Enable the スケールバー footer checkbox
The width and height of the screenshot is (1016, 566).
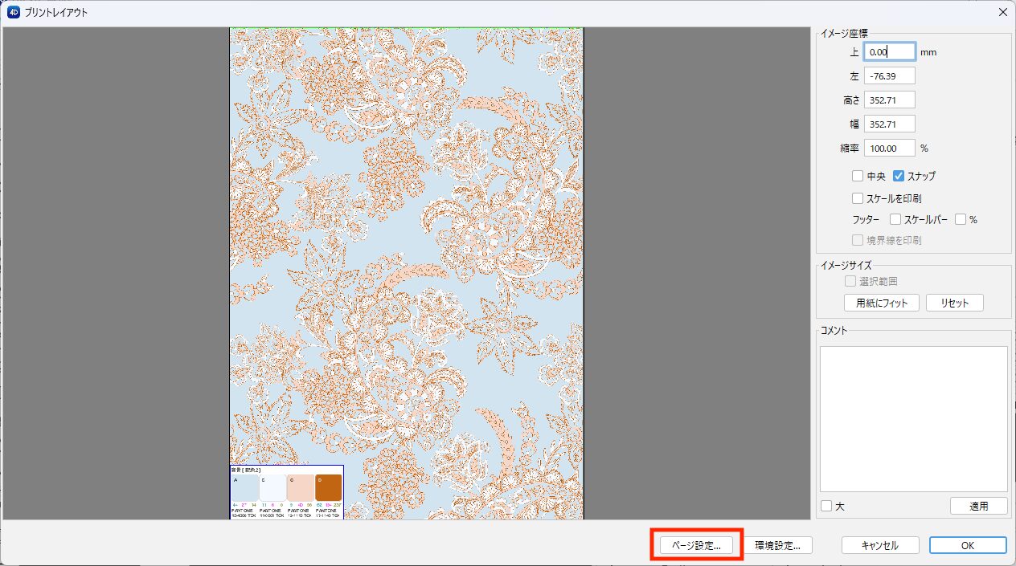[895, 219]
